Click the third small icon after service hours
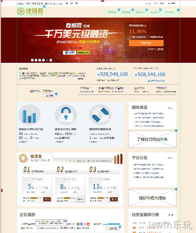 coord(77,3)
